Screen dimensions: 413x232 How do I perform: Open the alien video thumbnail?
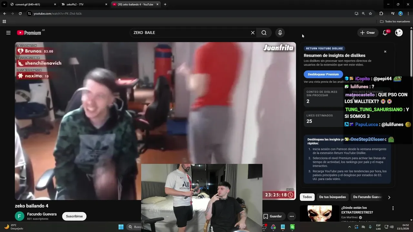point(319,213)
